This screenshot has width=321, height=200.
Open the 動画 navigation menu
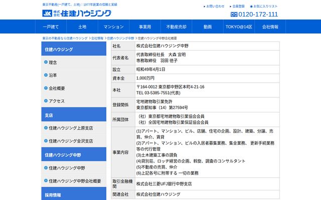point(207,26)
